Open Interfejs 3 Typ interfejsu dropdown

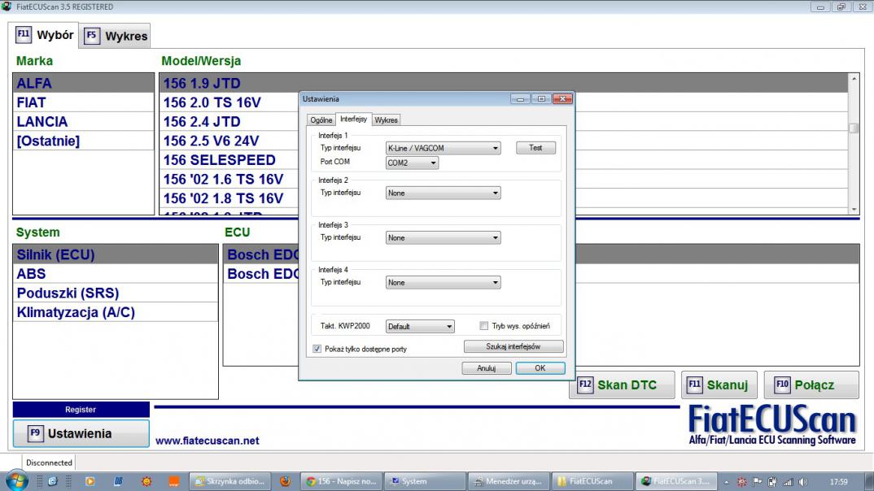coord(444,237)
